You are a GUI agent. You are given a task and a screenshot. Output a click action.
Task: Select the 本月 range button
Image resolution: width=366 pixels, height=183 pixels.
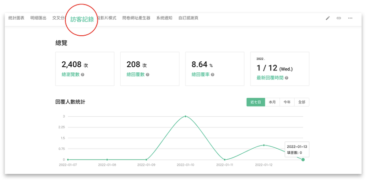tap(272, 102)
